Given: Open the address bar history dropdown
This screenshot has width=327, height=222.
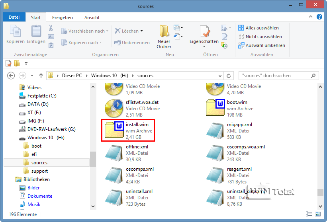Looking at the screenshot, I should [220, 76].
